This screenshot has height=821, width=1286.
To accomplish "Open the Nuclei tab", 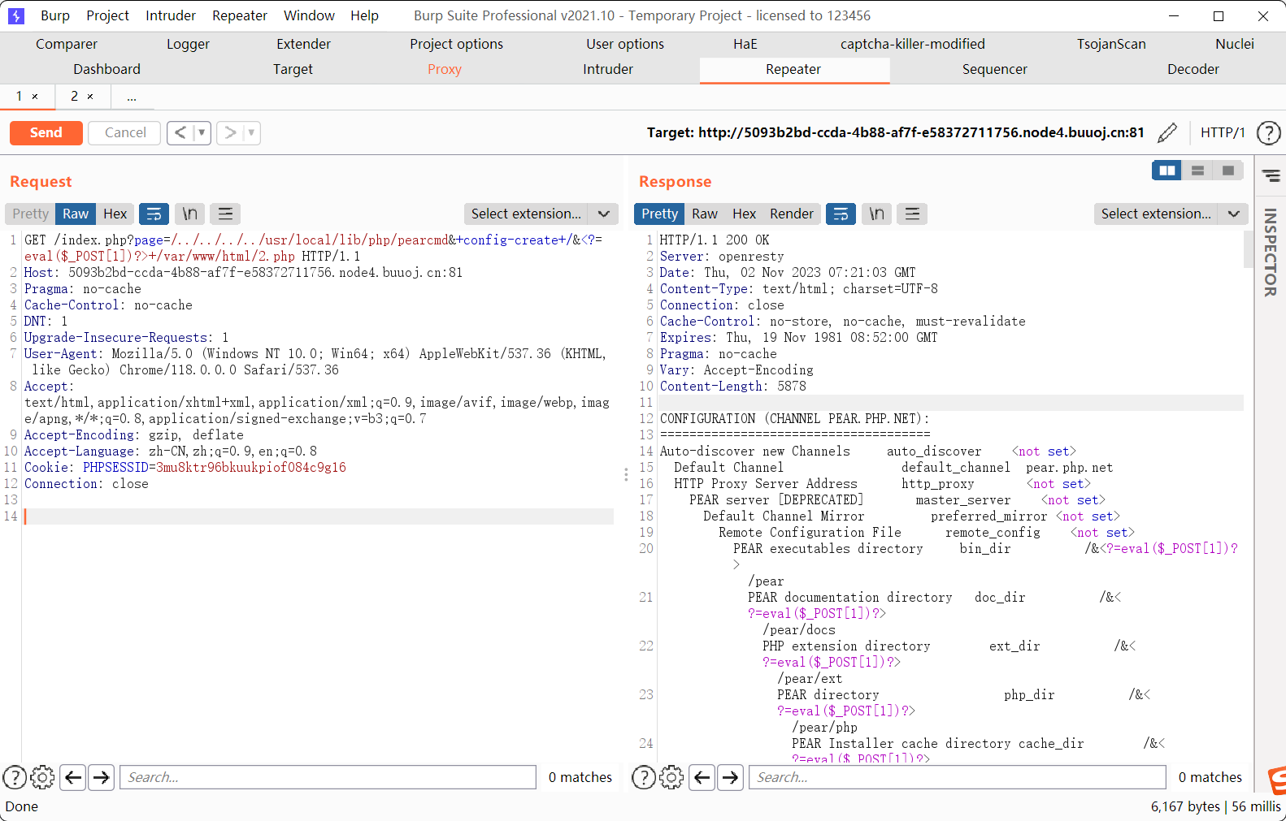I will (x=1234, y=44).
